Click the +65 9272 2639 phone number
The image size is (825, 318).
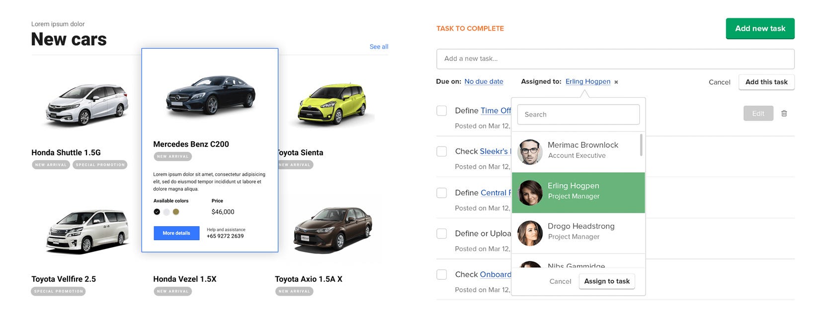pyautogui.click(x=225, y=236)
